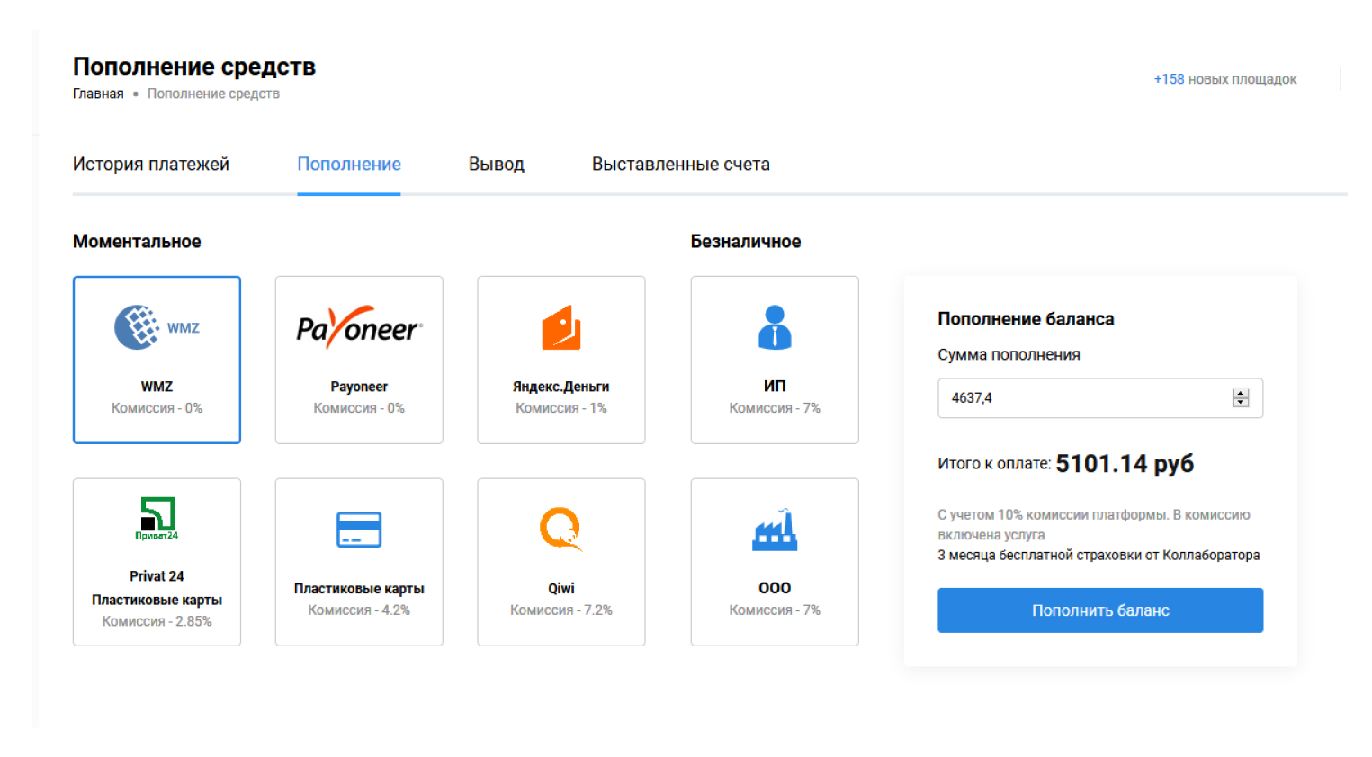Open the Вывод tab
The height and width of the screenshot is (757, 1372).
(496, 164)
